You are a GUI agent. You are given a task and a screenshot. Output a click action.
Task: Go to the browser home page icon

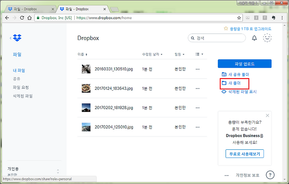coord(29,18)
